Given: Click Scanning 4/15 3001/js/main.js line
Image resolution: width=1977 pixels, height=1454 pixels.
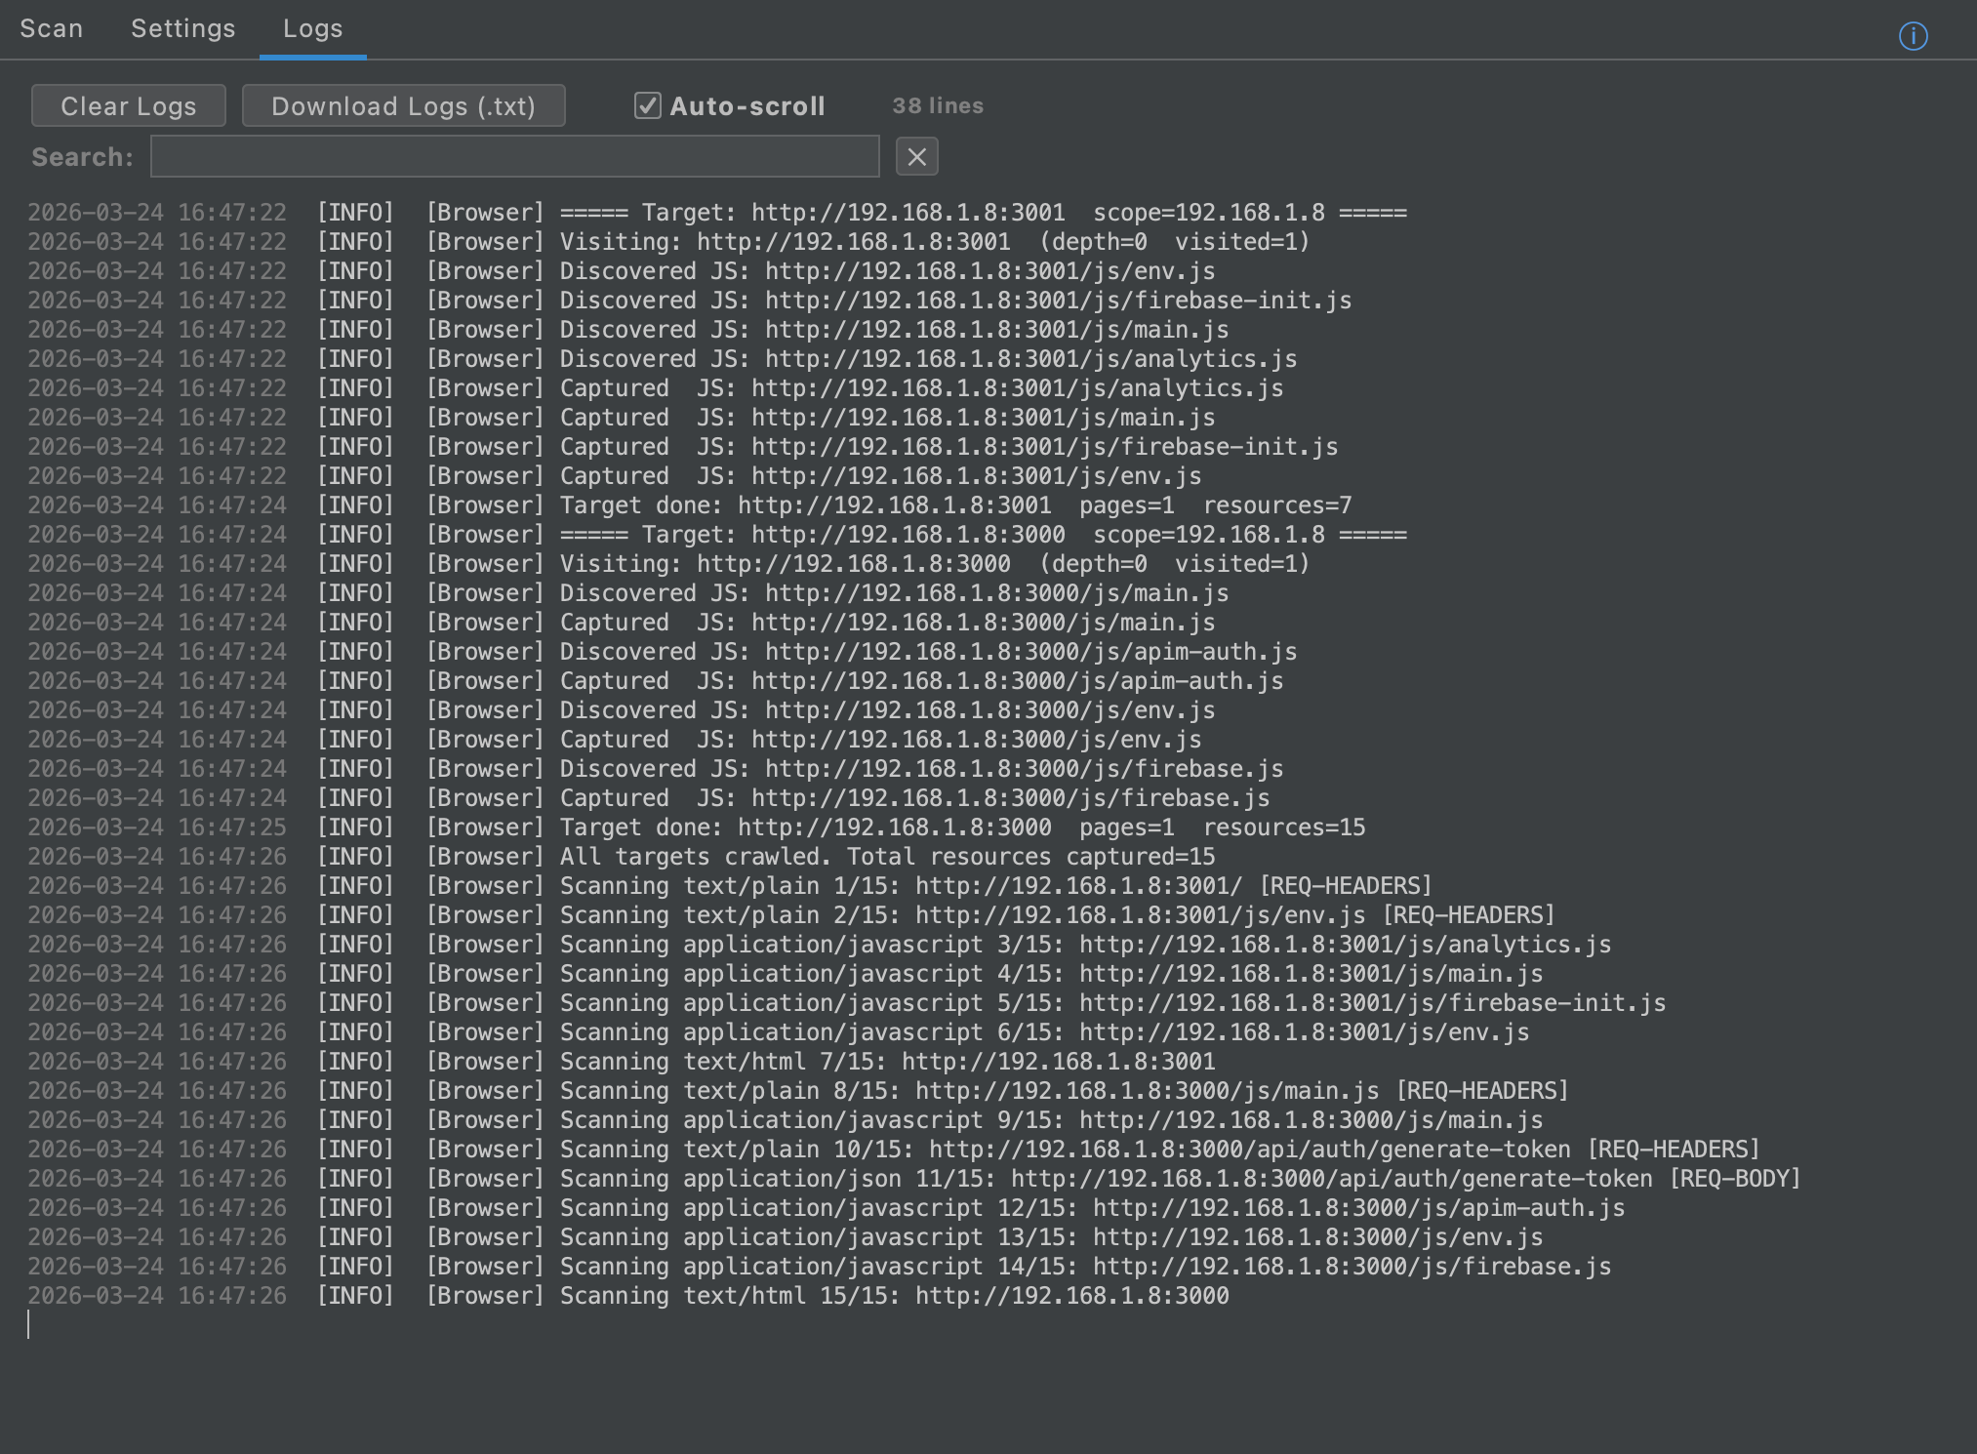Looking at the screenshot, I should tap(786, 974).
